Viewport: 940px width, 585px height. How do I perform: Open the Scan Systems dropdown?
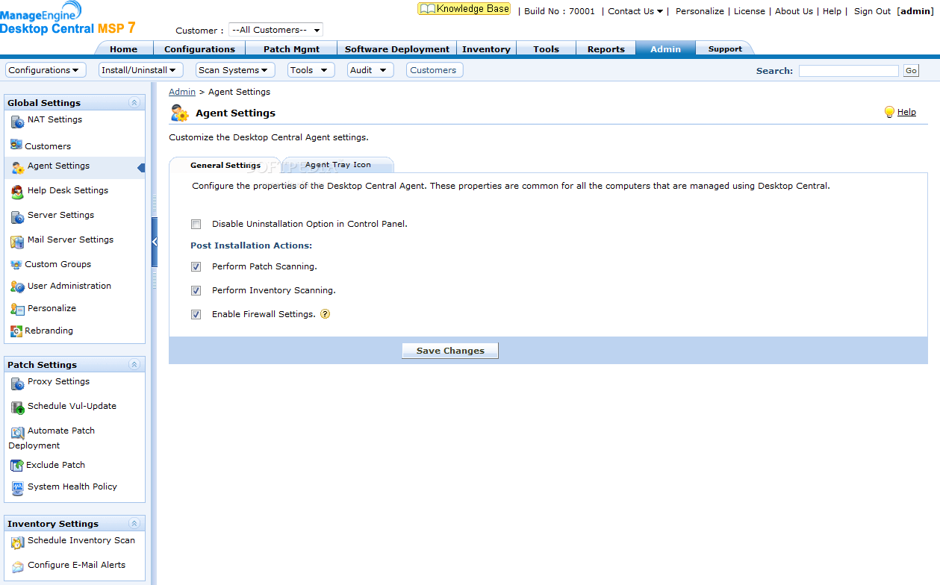235,70
